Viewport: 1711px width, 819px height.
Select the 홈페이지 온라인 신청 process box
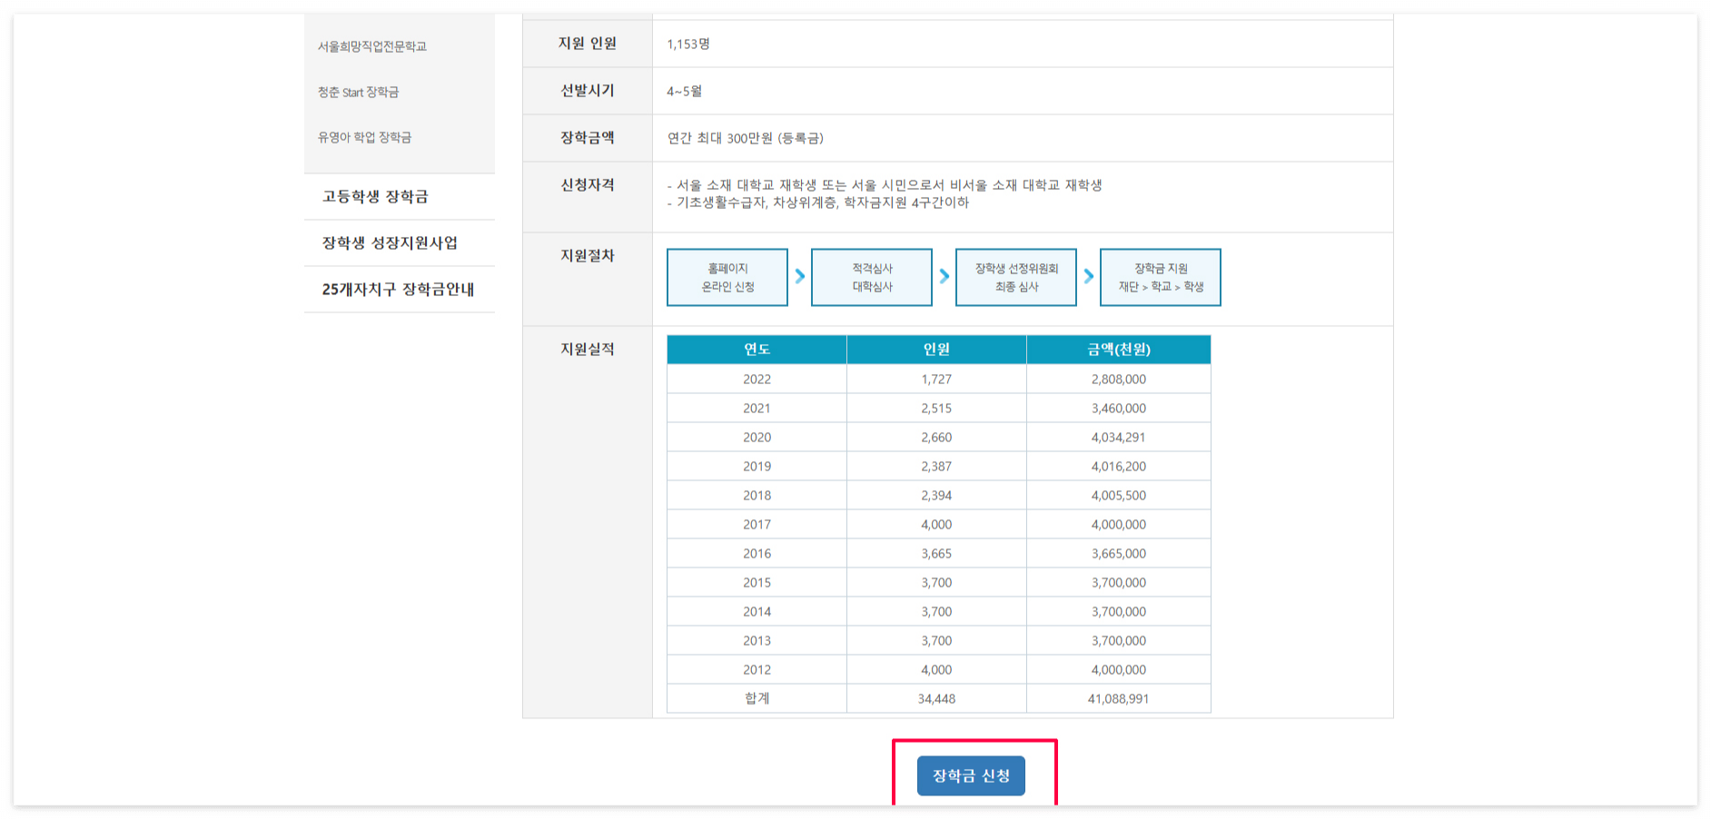[x=727, y=277]
